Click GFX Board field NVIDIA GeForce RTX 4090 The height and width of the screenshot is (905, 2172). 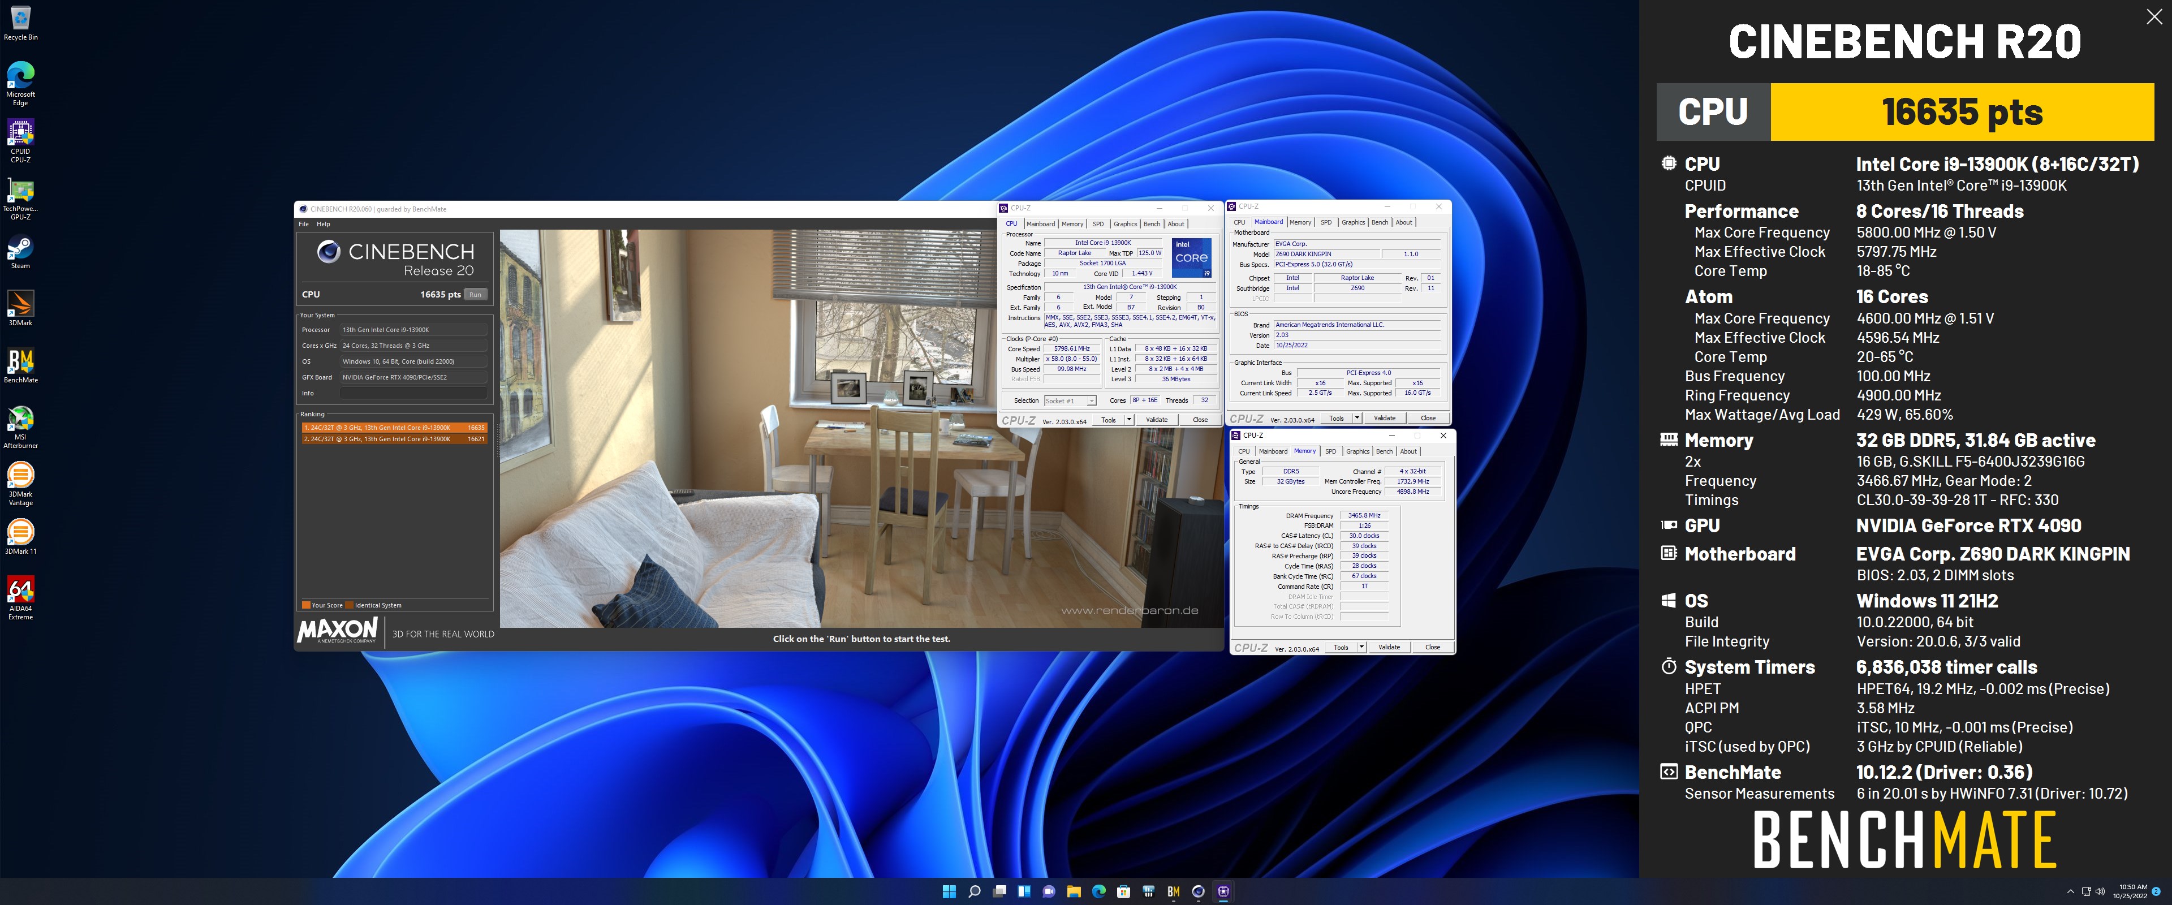[414, 377]
